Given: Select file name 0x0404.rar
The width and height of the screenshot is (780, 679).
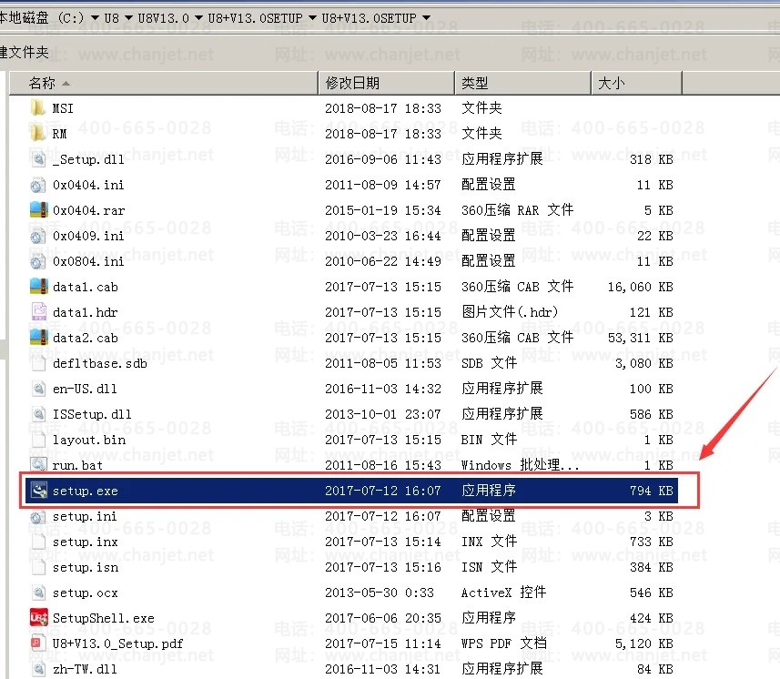Looking at the screenshot, I should click(x=88, y=210).
